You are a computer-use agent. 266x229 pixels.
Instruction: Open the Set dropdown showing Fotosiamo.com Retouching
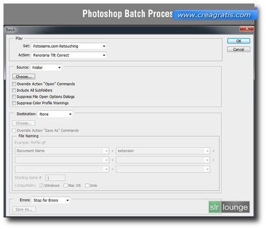point(69,46)
